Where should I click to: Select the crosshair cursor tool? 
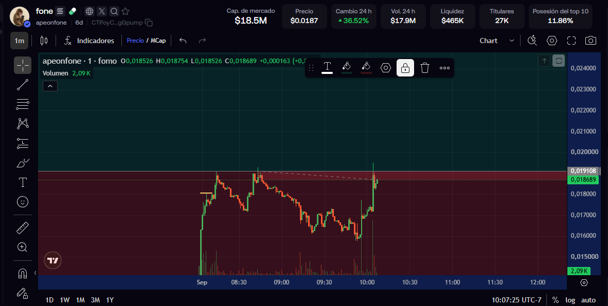(23, 65)
